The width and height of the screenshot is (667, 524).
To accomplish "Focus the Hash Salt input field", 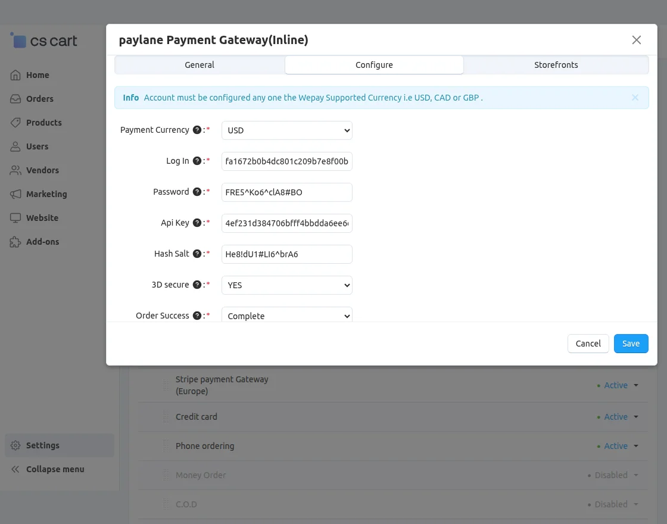I will pyautogui.click(x=286, y=254).
